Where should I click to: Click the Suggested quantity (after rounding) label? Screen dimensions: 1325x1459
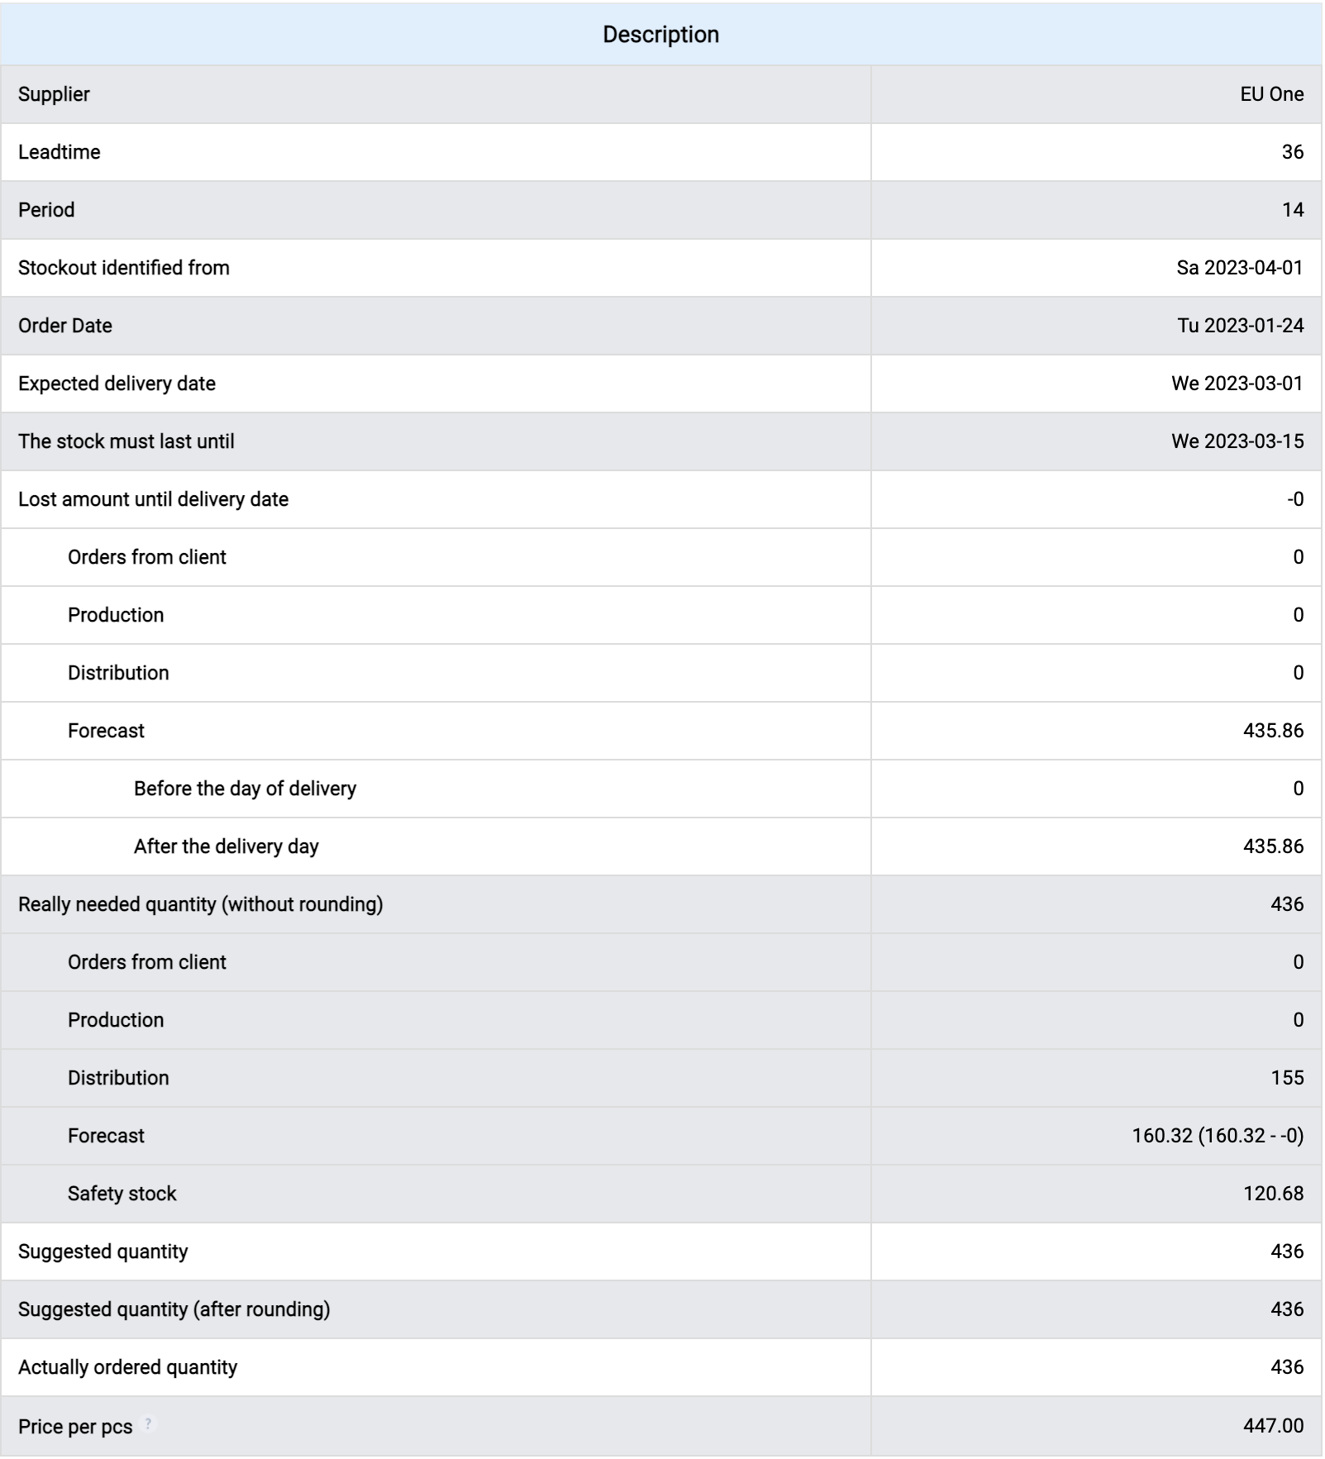point(174,1309)
